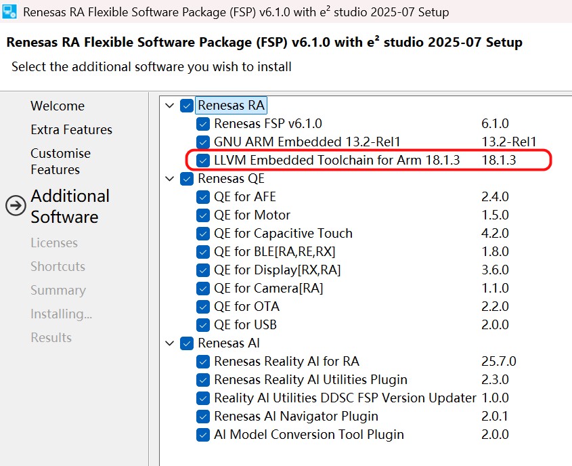Image resolution: width=572 pixels, height=466 pixels.
Task: Toggle the GNU ARM Embedded 13.2-Rel1 checkbox
Action: 203,142
